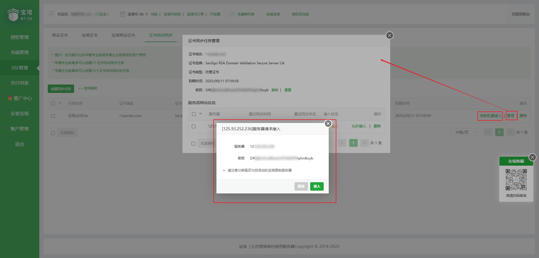Select page 1 in main pagination

(x=499, y=132)
